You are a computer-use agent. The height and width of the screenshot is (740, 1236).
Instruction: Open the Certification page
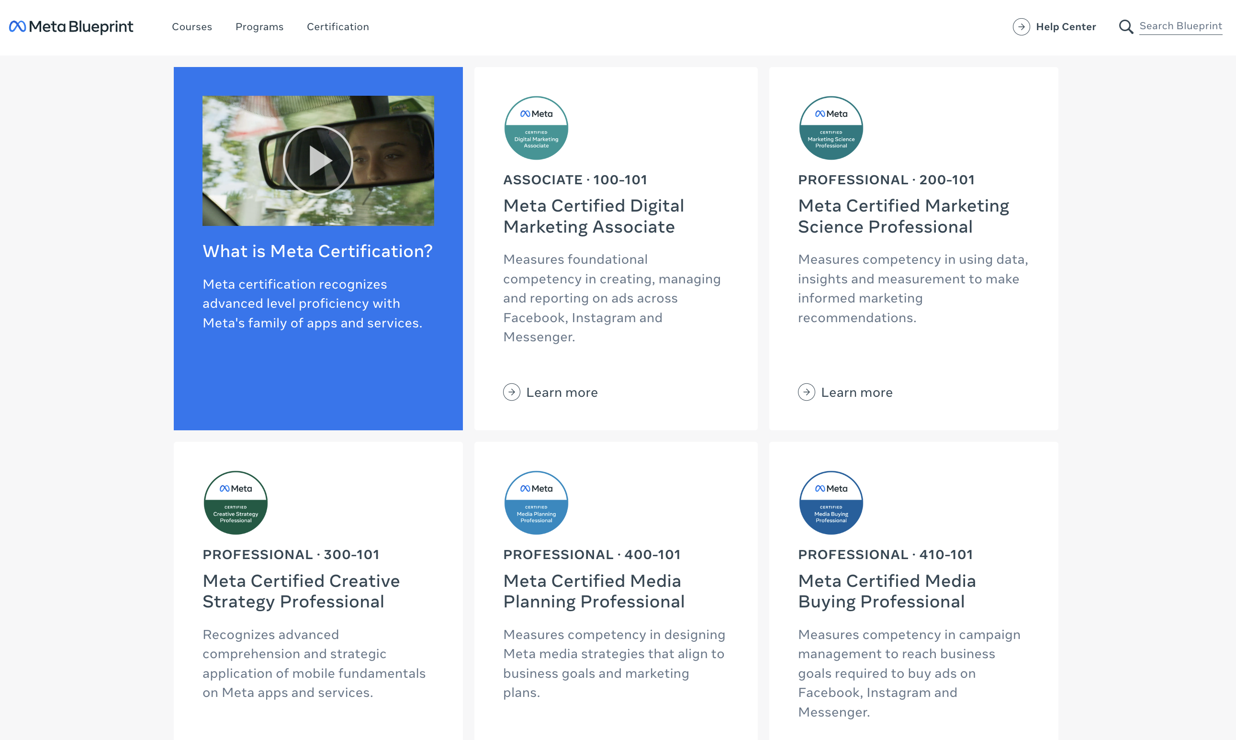coord(337,26)
